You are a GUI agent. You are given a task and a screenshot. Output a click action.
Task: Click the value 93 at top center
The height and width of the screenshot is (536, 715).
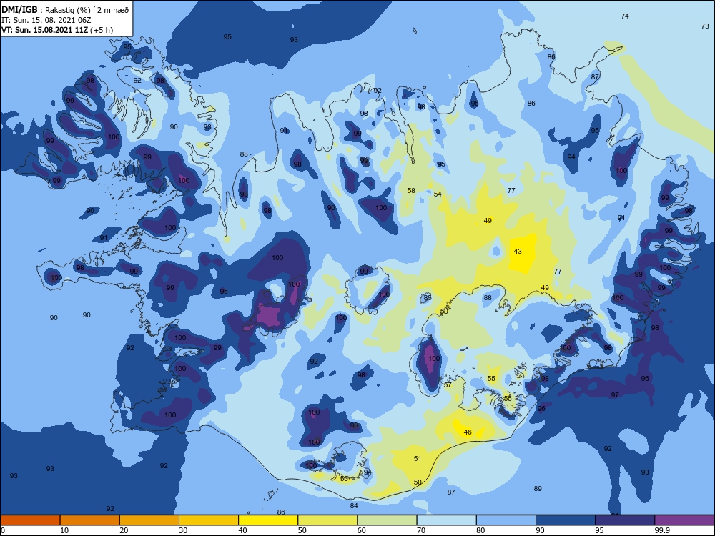(294, 40)
